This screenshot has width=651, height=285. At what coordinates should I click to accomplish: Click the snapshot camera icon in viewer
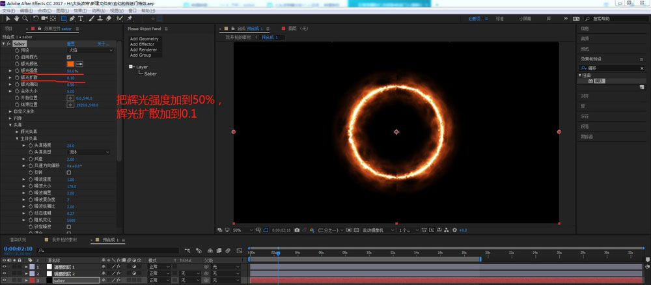point(297,230)
